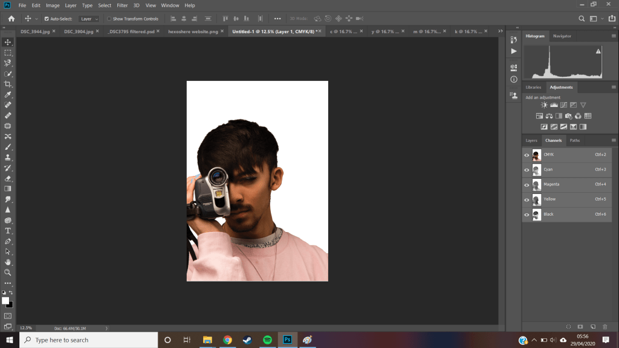Viewport: 619px width, 348px height.
Task: Select the Rectangular Marquee tool
Action: pyautogui.click(x=8, y=53)
